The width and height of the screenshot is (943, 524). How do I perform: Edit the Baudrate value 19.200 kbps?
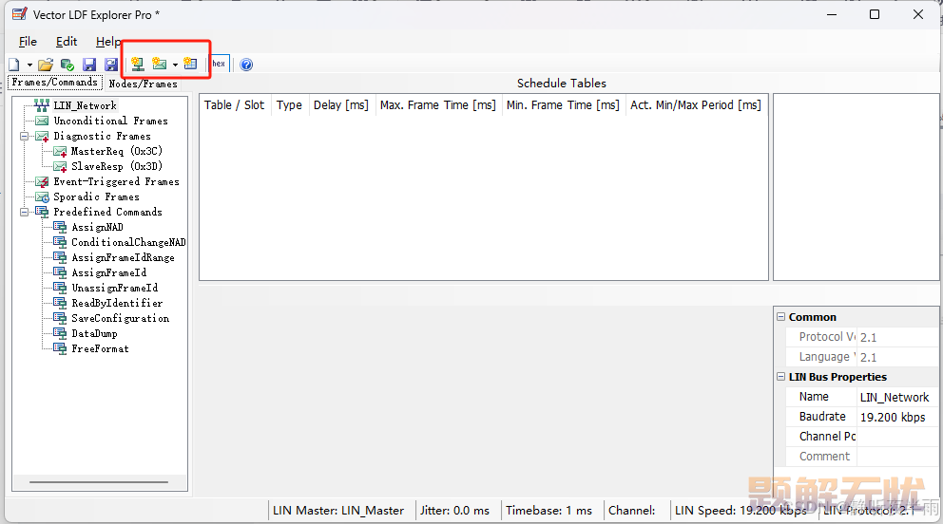pyautogui.click(x=898, y=417)
